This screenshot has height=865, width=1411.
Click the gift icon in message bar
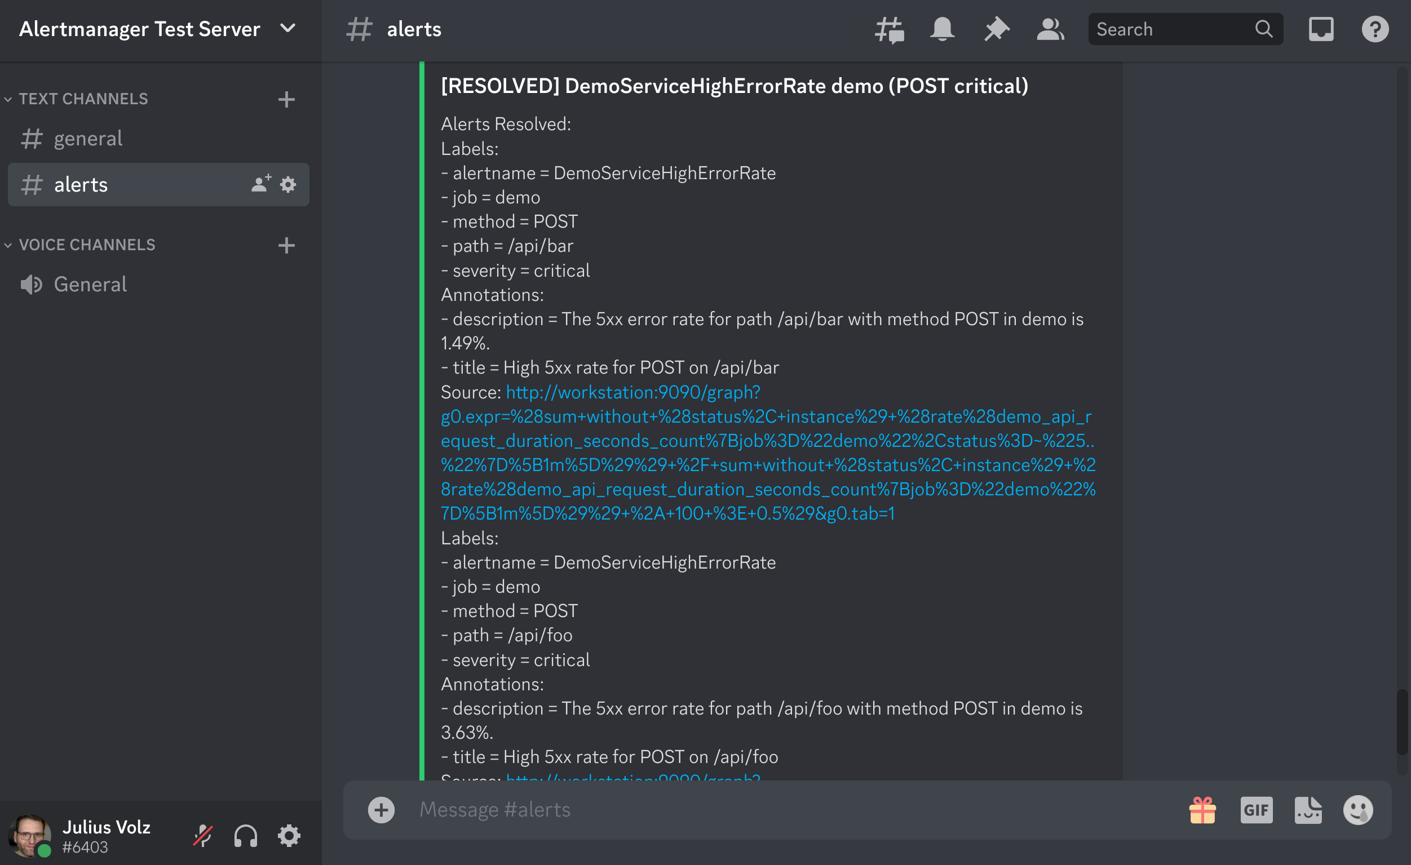click(x=1202, y=809)
